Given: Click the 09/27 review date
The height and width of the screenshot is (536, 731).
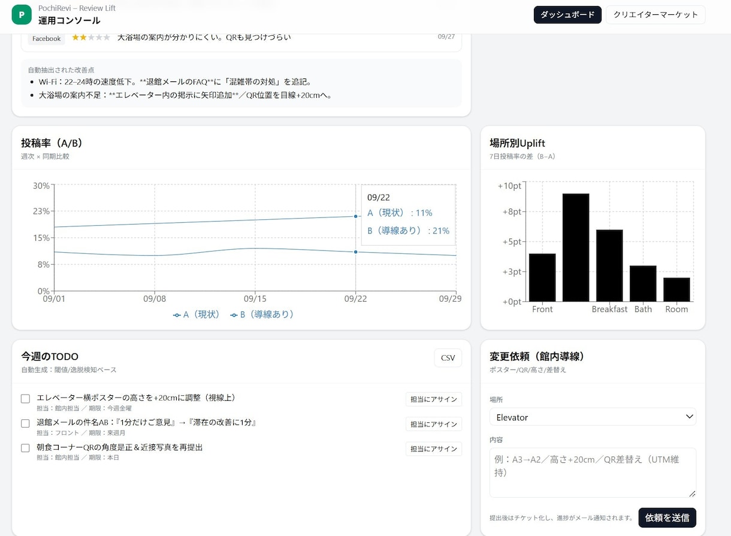Looking at the screenshot, I should click(x=446, y=37).
